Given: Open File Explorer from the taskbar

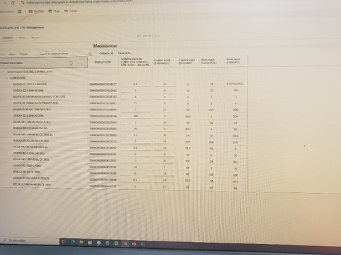Looking at the screenshot, I should [x=81, y=242].
